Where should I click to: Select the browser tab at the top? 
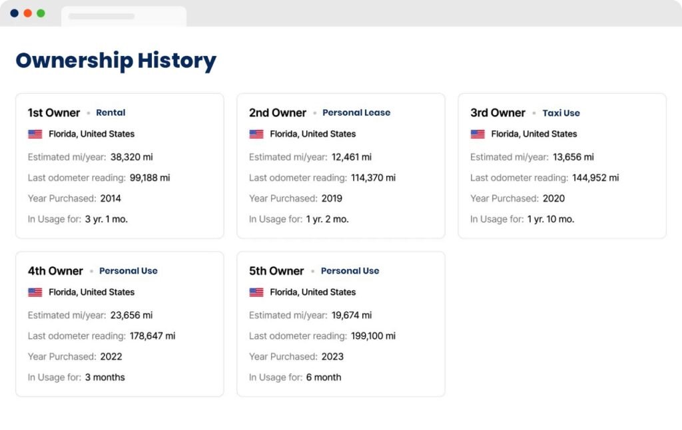123,16
